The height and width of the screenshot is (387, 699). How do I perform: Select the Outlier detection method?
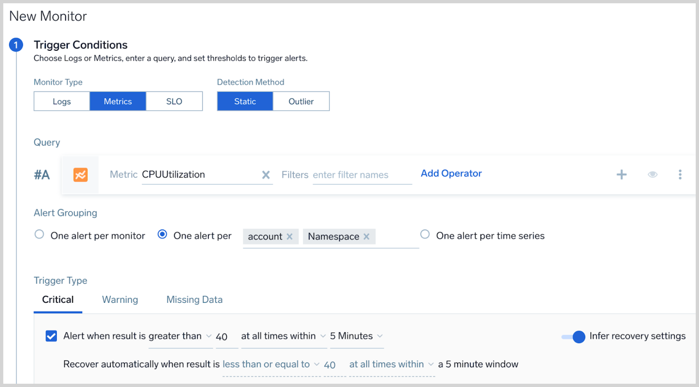point(301,101)
